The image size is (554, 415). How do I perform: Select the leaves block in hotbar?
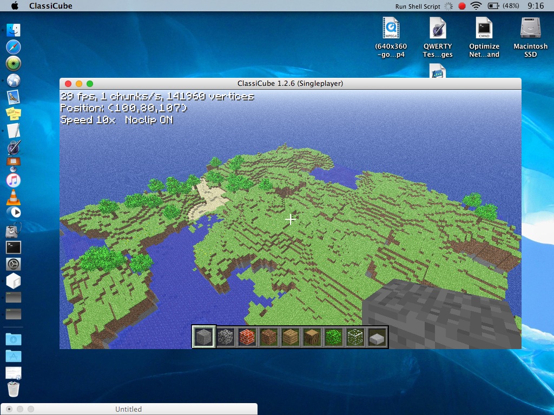tap(333, 337)
